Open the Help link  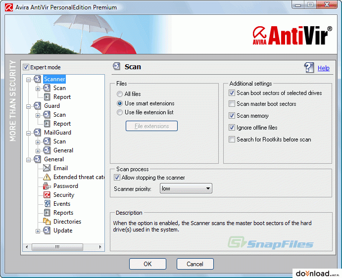point(324,68)
